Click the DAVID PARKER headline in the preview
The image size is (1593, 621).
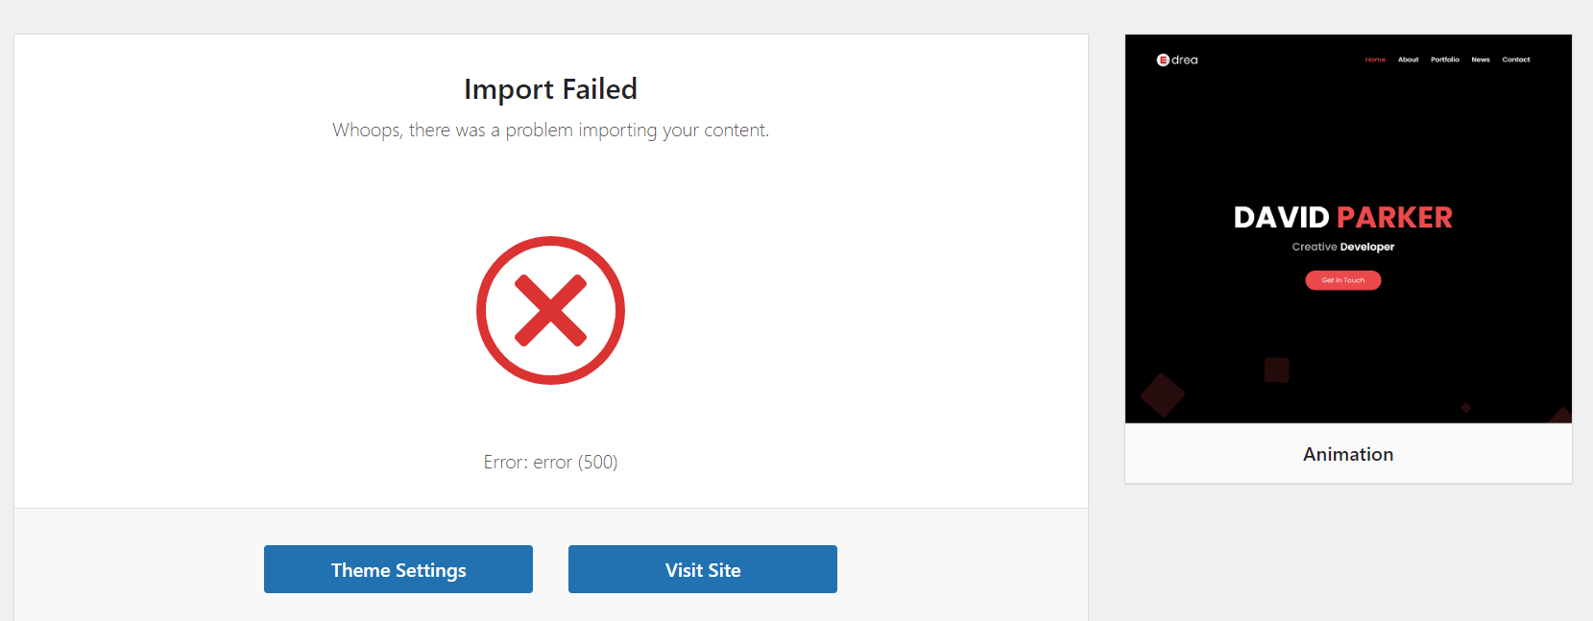pos(1343,218)
